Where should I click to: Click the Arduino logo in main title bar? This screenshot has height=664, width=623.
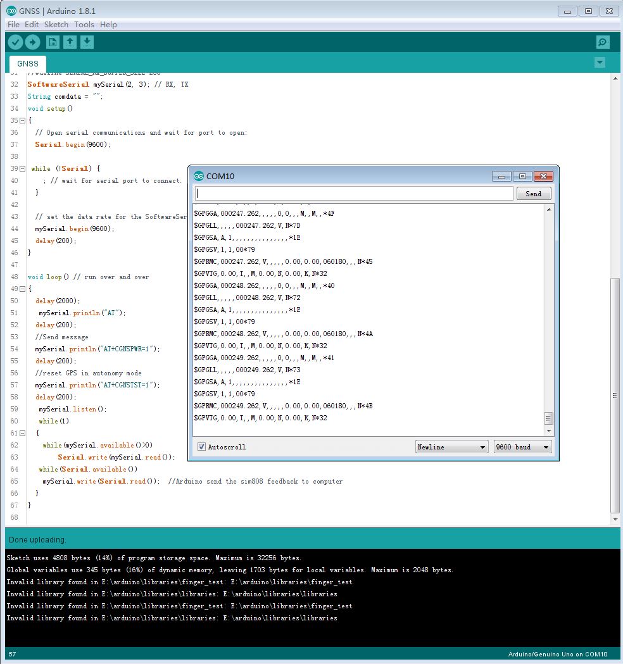pyautogui.click(x=11, y=11)
